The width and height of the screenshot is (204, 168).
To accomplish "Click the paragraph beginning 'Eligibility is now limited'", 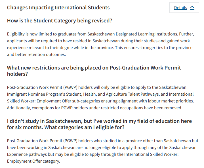I will [x=100, y=44].
